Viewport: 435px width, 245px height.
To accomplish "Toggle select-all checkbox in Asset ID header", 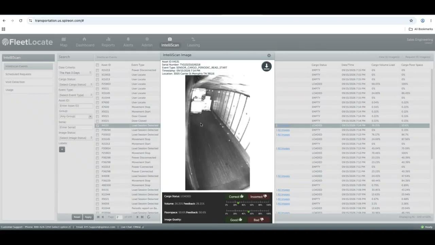I will 98,65.
